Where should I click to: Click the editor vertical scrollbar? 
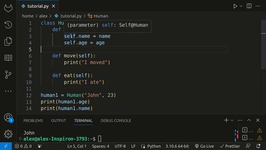pos(263,45)
